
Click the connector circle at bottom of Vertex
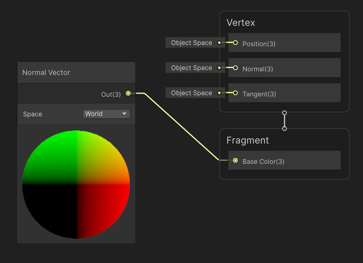pos(284,113)
